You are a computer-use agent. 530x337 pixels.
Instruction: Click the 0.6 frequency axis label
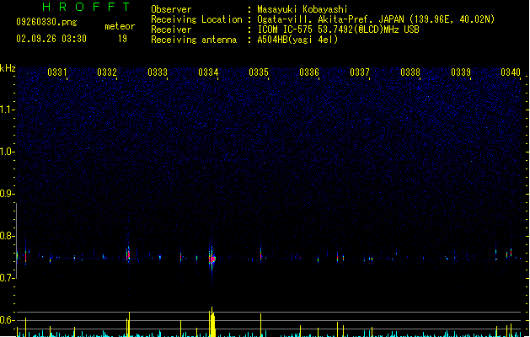click(x=7, y=320)
